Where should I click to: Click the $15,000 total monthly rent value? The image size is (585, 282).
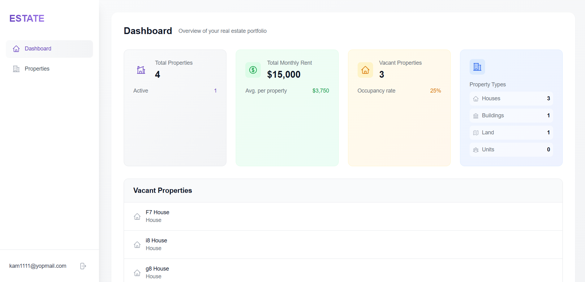284,75
